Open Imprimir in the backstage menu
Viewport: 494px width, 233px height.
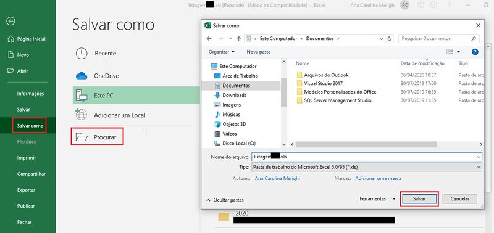click(x=27, y=158)
